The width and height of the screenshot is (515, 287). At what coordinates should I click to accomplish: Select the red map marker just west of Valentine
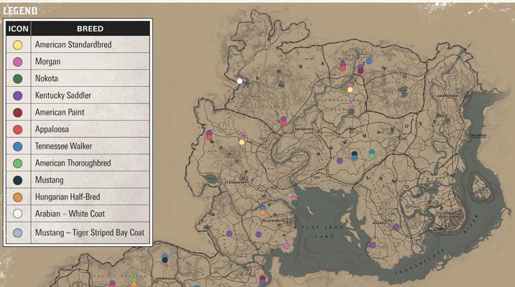284,123
